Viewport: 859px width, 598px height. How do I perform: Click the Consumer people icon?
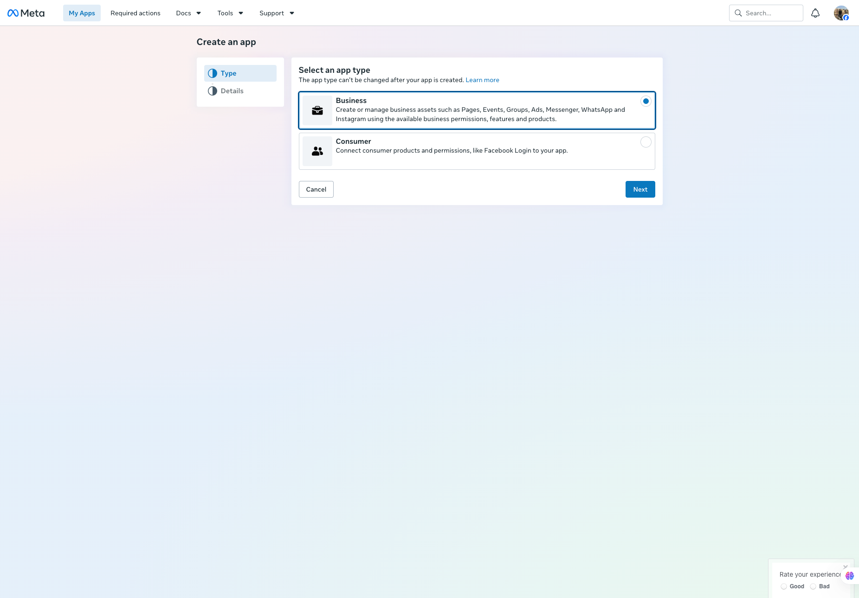coord(317,151)
